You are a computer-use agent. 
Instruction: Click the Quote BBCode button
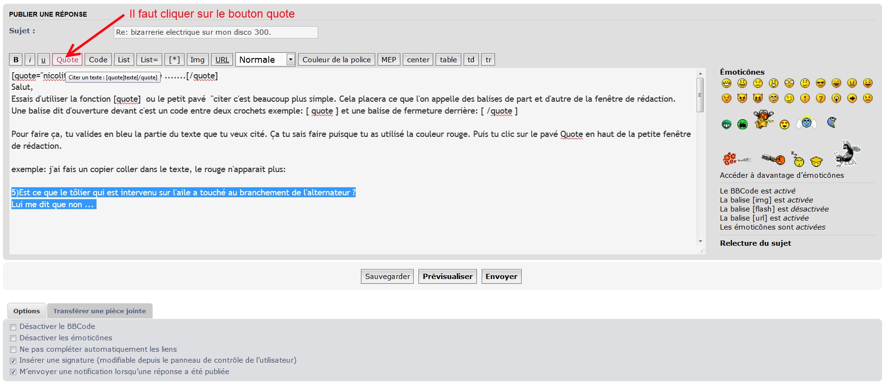click(67, 59)
